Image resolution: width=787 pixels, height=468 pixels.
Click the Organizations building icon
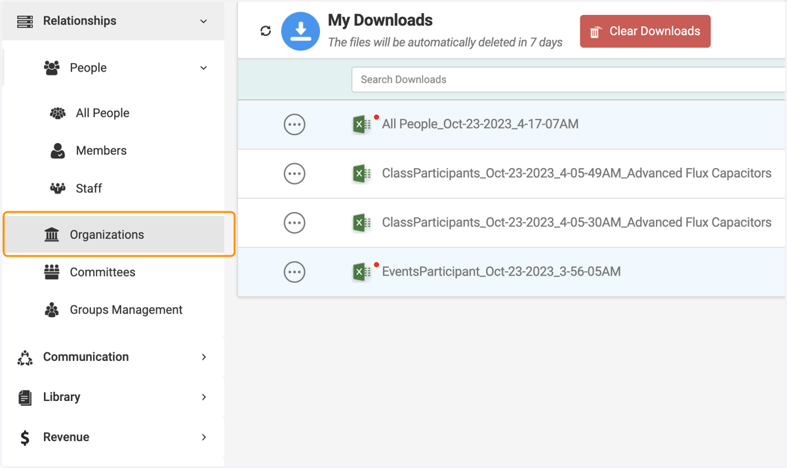52,234
